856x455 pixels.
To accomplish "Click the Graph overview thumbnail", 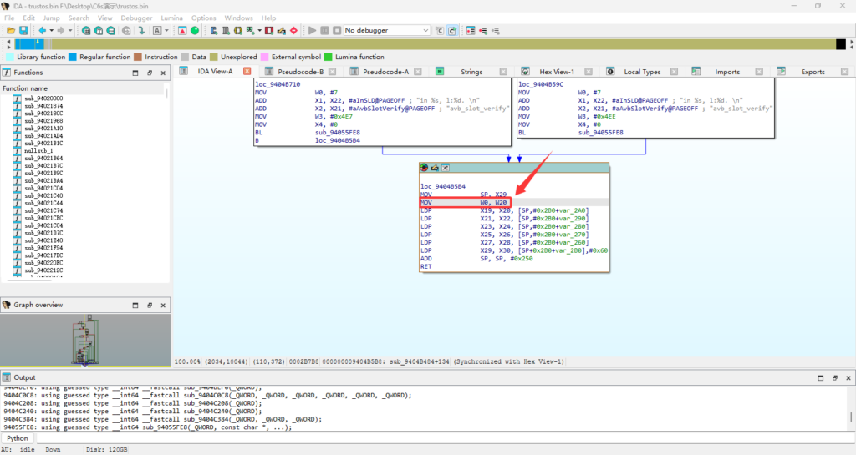I will [x=84, y=341].
